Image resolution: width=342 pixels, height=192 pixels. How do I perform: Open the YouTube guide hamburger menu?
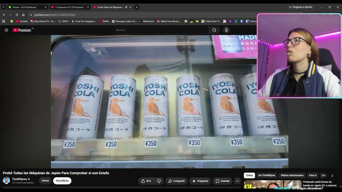click(x=6, y=30)
